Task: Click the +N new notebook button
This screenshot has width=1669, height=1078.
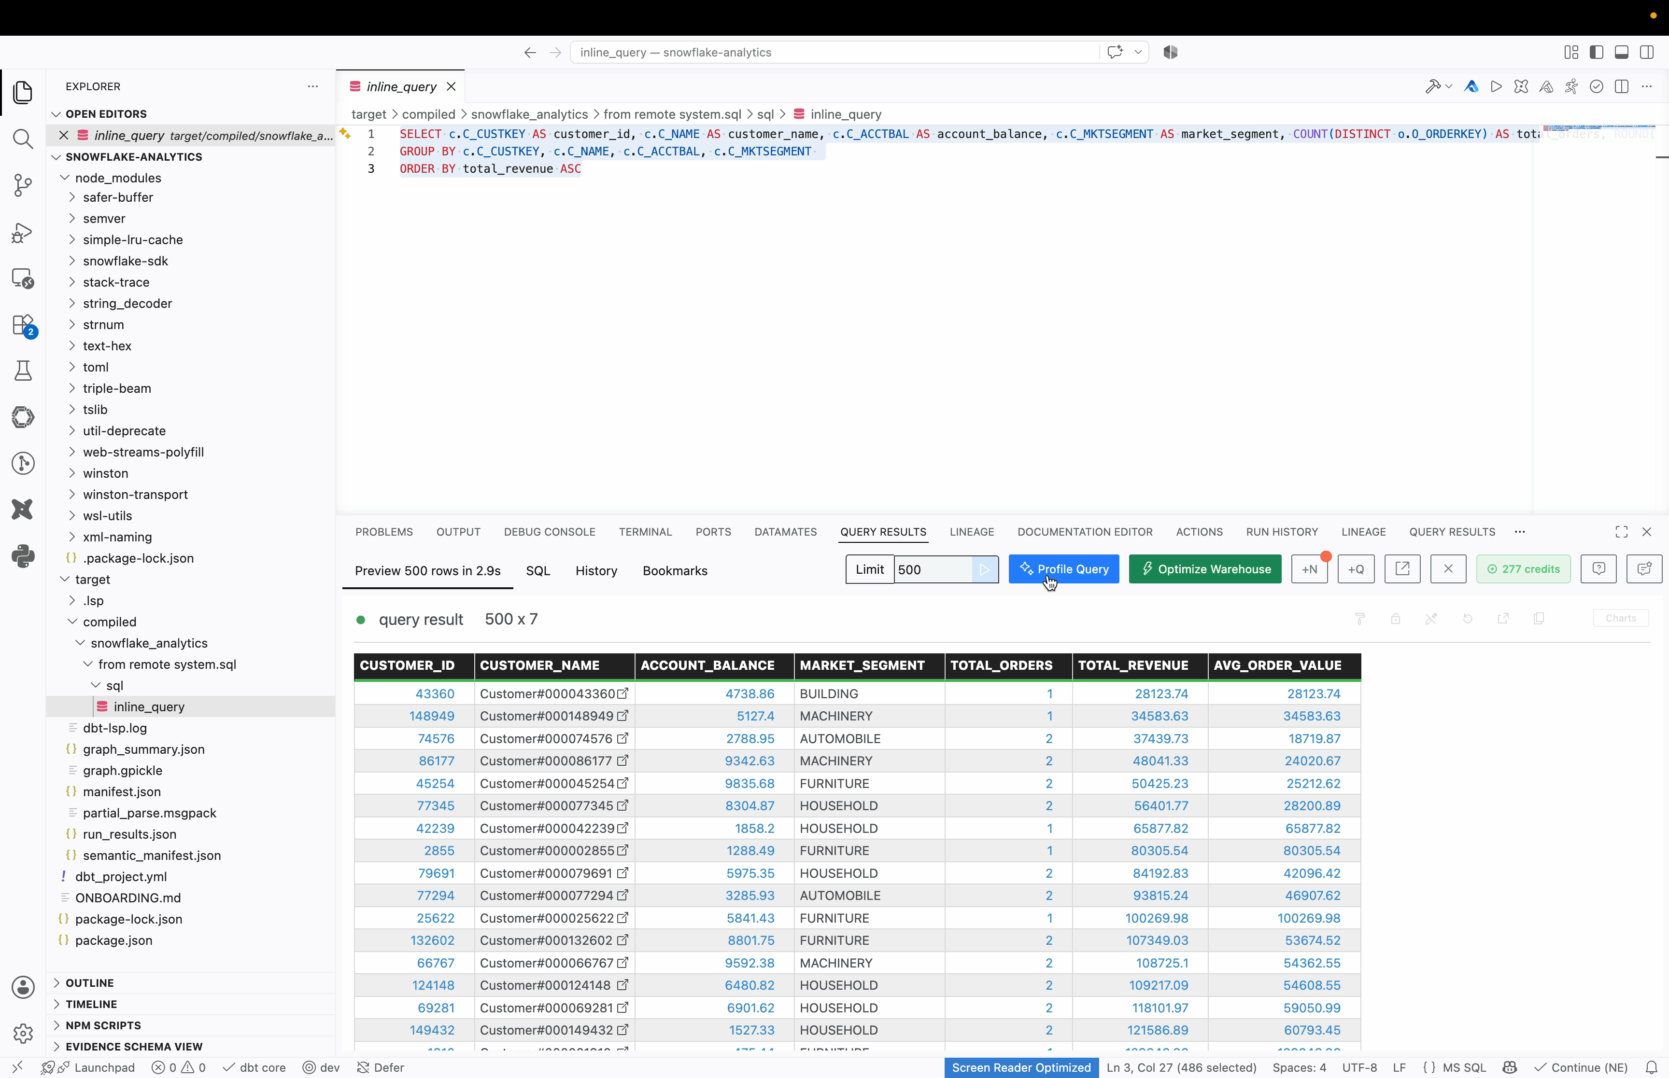Action: tap(1309, 569)
